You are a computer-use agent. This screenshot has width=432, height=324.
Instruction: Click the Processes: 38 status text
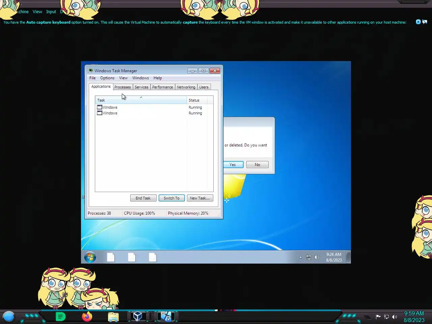99,213
